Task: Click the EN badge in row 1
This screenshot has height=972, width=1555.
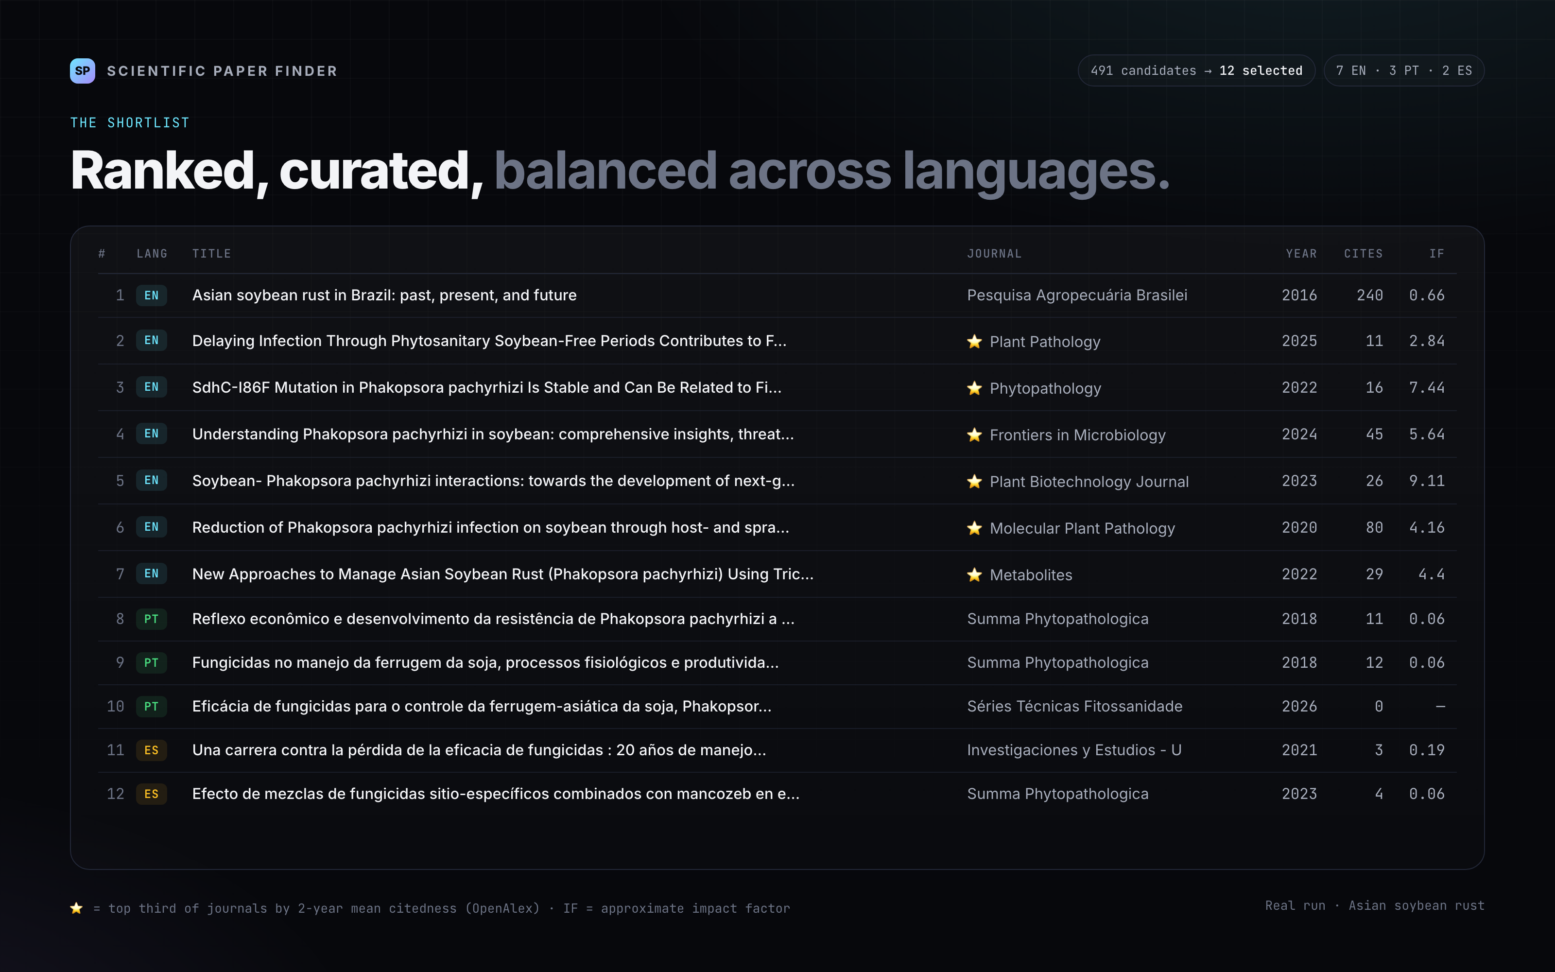Action: click(x=152, y=295)
